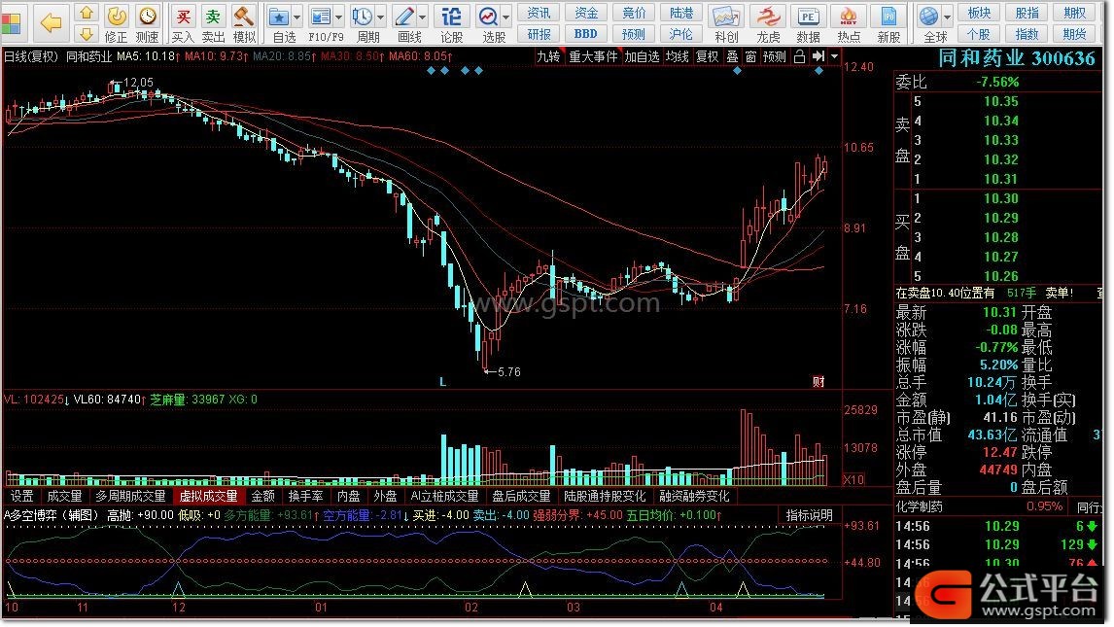Toggle 叠 overlay mode
This screenshot has width=1114, height=627.
tap(732, 56)
